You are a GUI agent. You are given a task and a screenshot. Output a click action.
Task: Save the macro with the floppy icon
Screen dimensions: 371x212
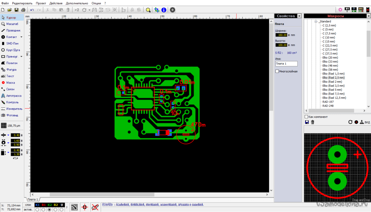point(307,122)
